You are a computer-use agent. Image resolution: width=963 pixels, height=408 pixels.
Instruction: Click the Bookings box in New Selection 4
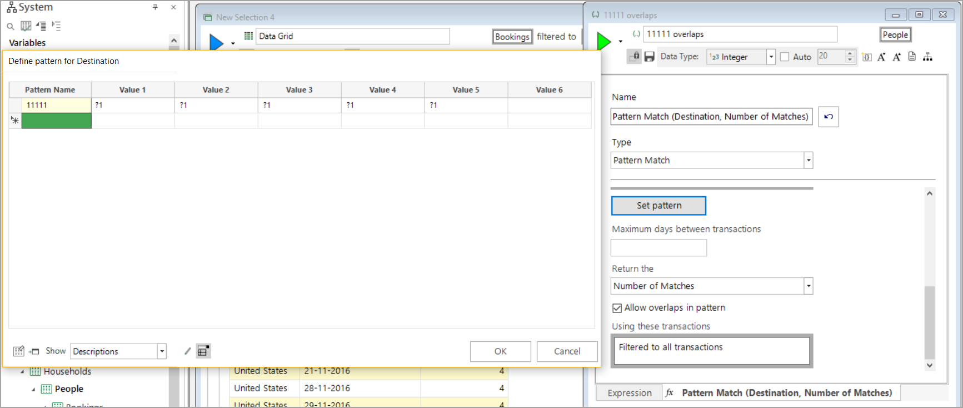(512, 37)
